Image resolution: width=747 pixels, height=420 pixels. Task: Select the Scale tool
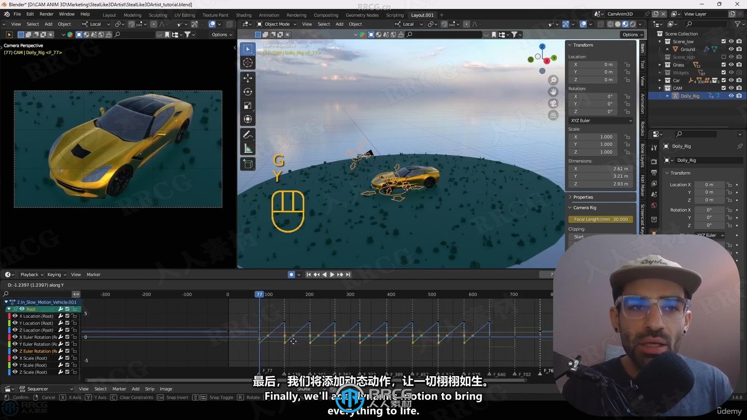pyautogui.click(x=248, y=105)
